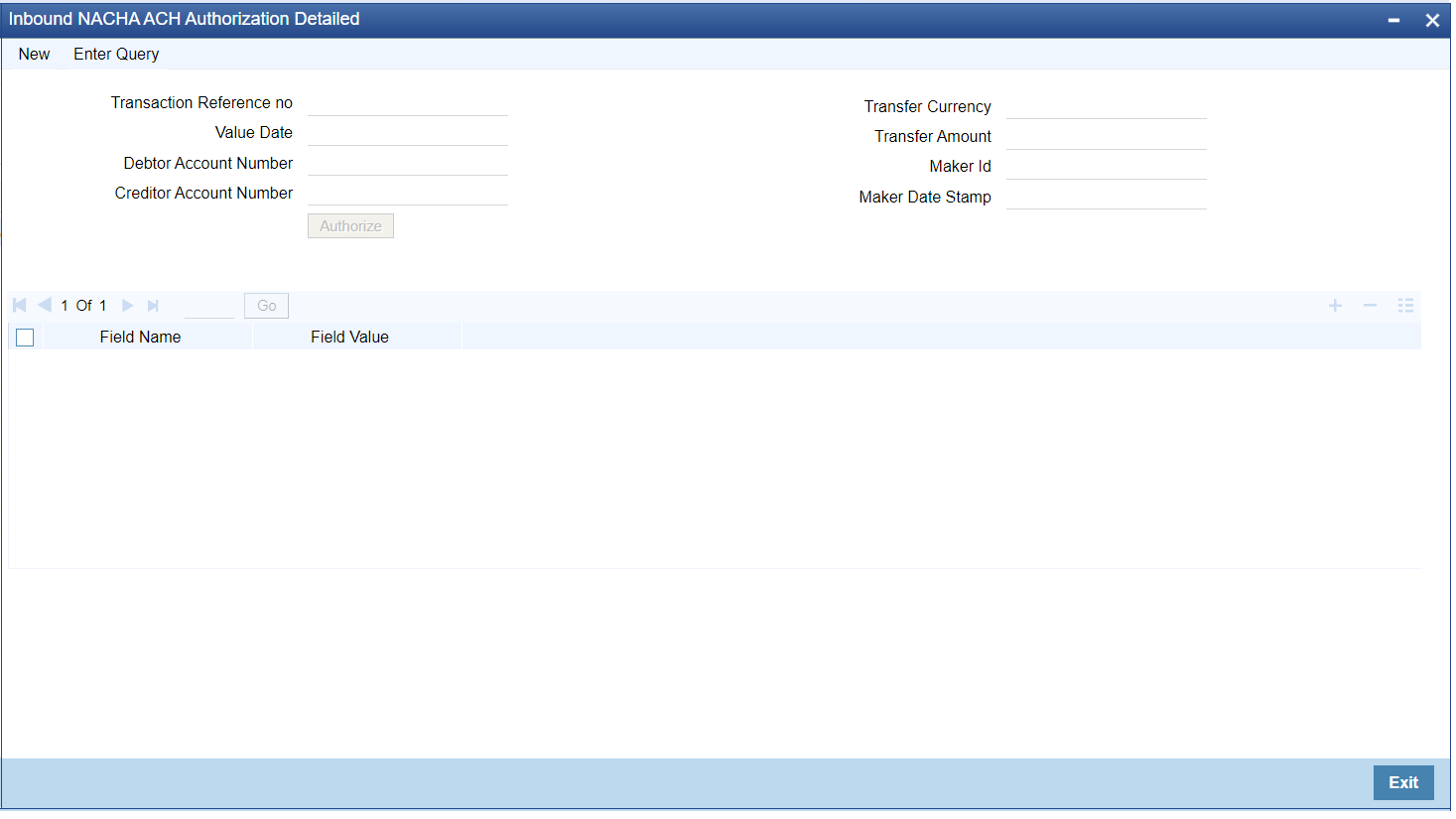This screenshot has width=1456, height=819.
Task: Go to next page of the grid
Action: pyautogui.click(x=127, y=306)
